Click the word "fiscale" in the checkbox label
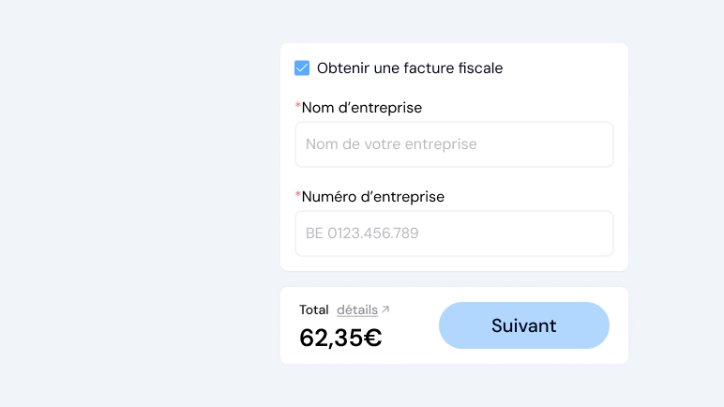 pos(479,68)
